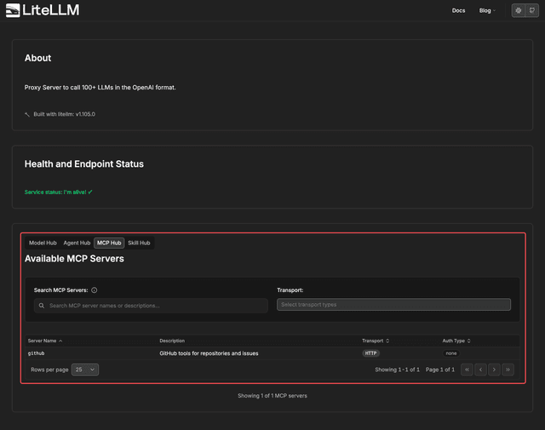Click the Health and Endpoint Status heading
This screenshot has height=430, width=545.
point(84,163)
